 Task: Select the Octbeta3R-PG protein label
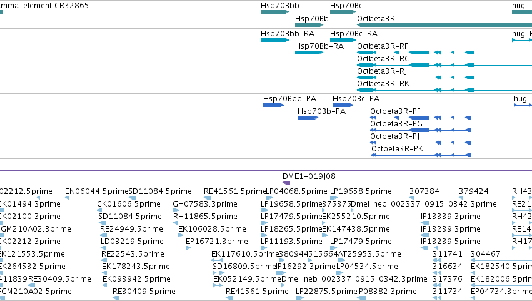coord(396,125)
